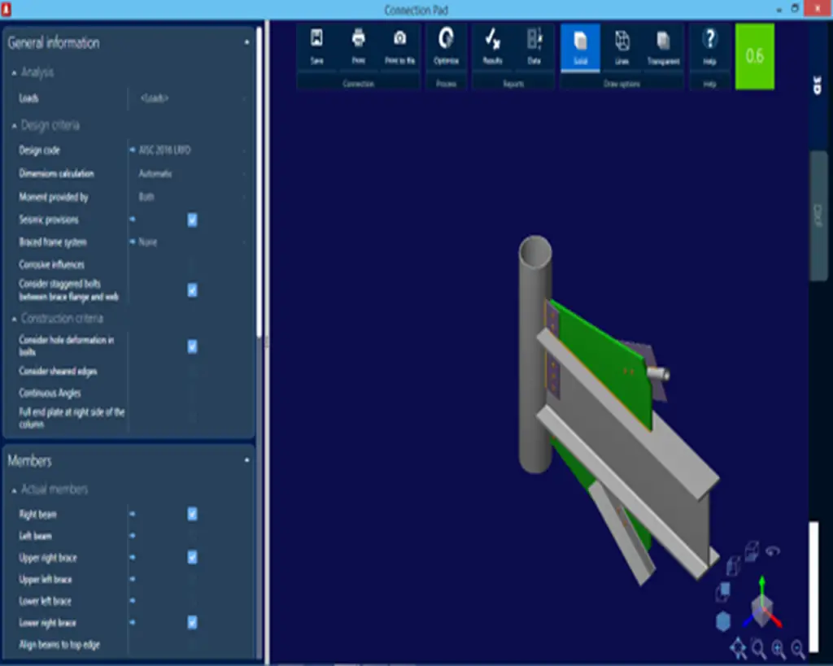Collapse the Construction criteria section

tap(14, 319)
